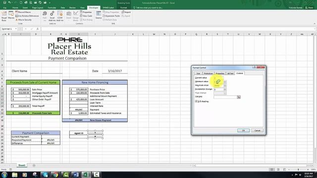Open COM Add-ins dialog
Viewport: 317px width, 178px height.
click(x=60, y=16)
